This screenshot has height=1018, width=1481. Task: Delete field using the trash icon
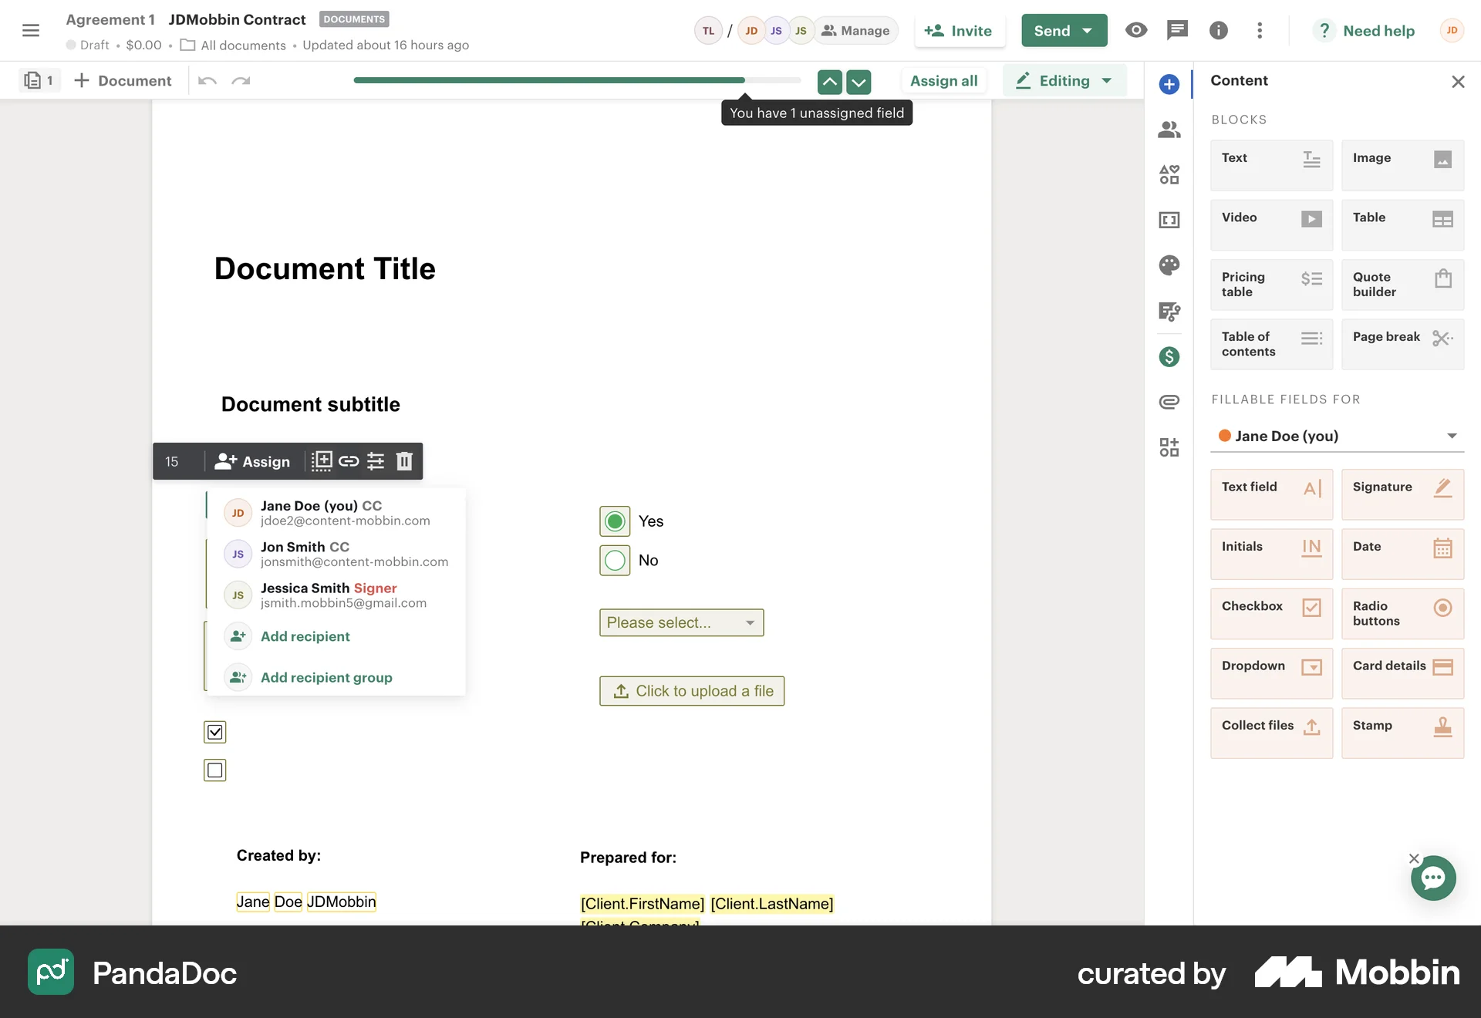[x=403, y=461]
